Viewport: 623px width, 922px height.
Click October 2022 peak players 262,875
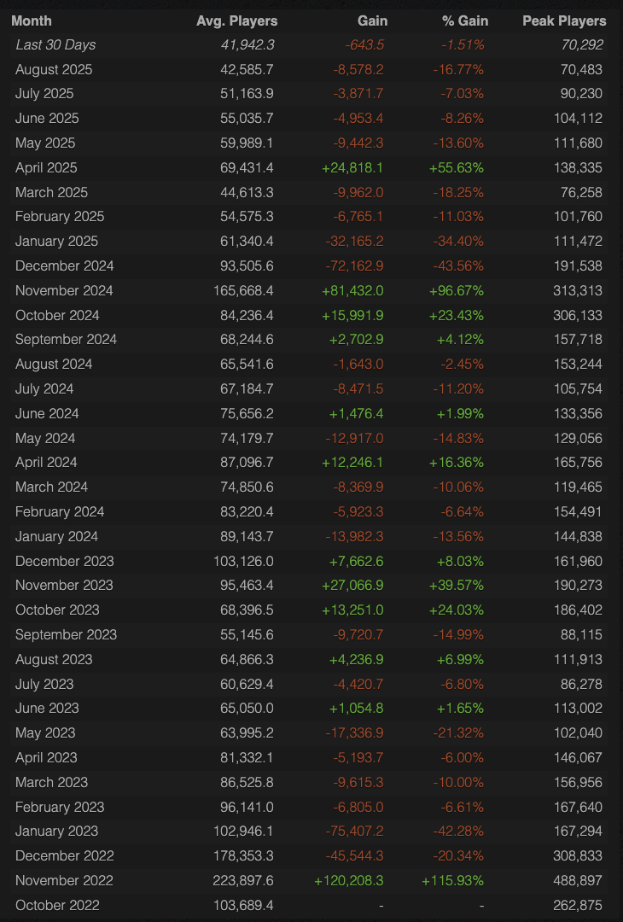[x=578, y=905]
